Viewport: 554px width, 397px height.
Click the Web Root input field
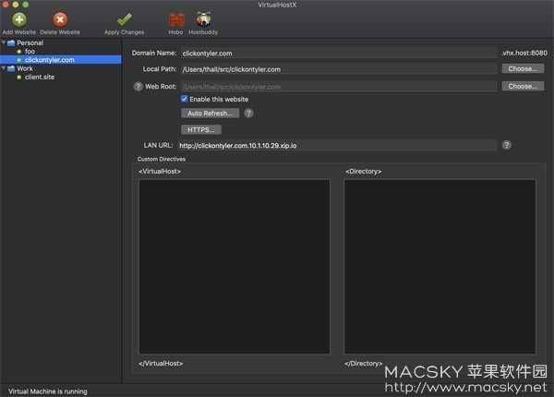pos(339,87)
